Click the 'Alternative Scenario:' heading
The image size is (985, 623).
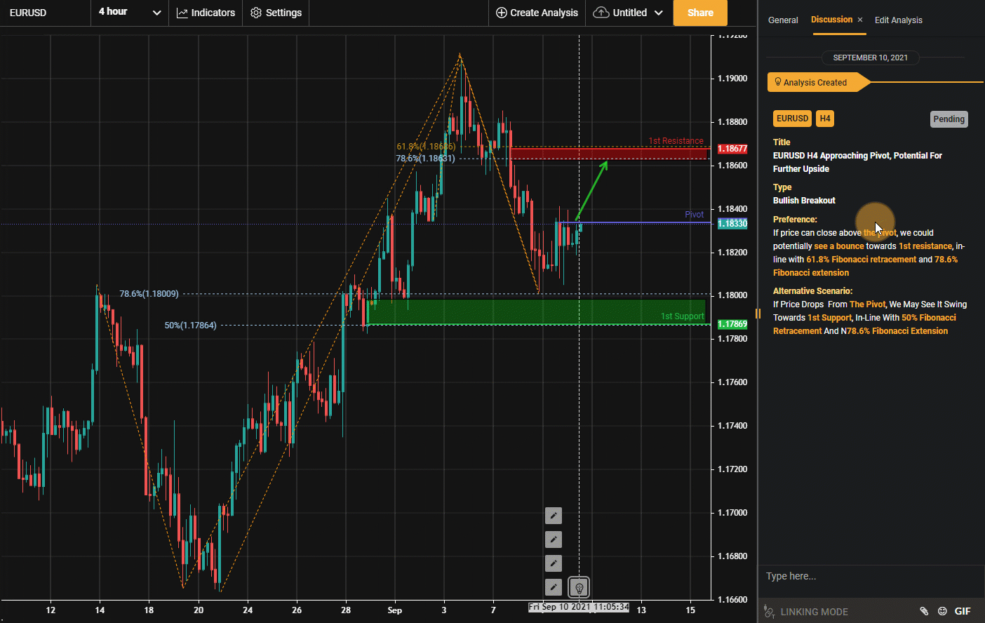pos(812,291)
